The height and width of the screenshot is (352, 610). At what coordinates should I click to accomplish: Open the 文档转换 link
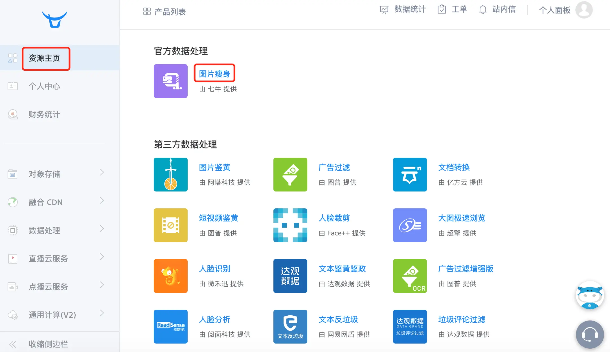(x=454, y=167)
